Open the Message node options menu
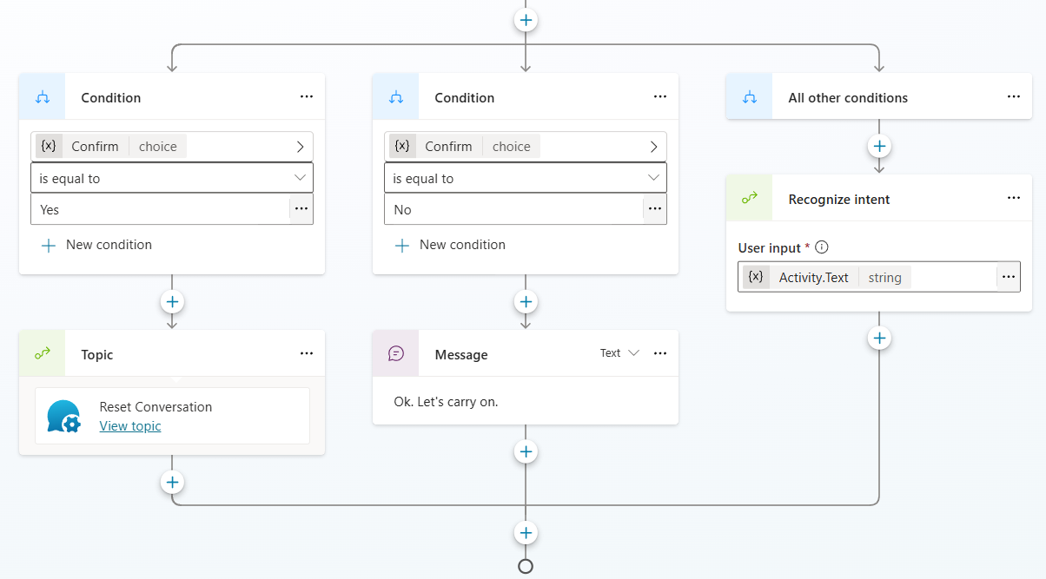 (x=660, y=354)
